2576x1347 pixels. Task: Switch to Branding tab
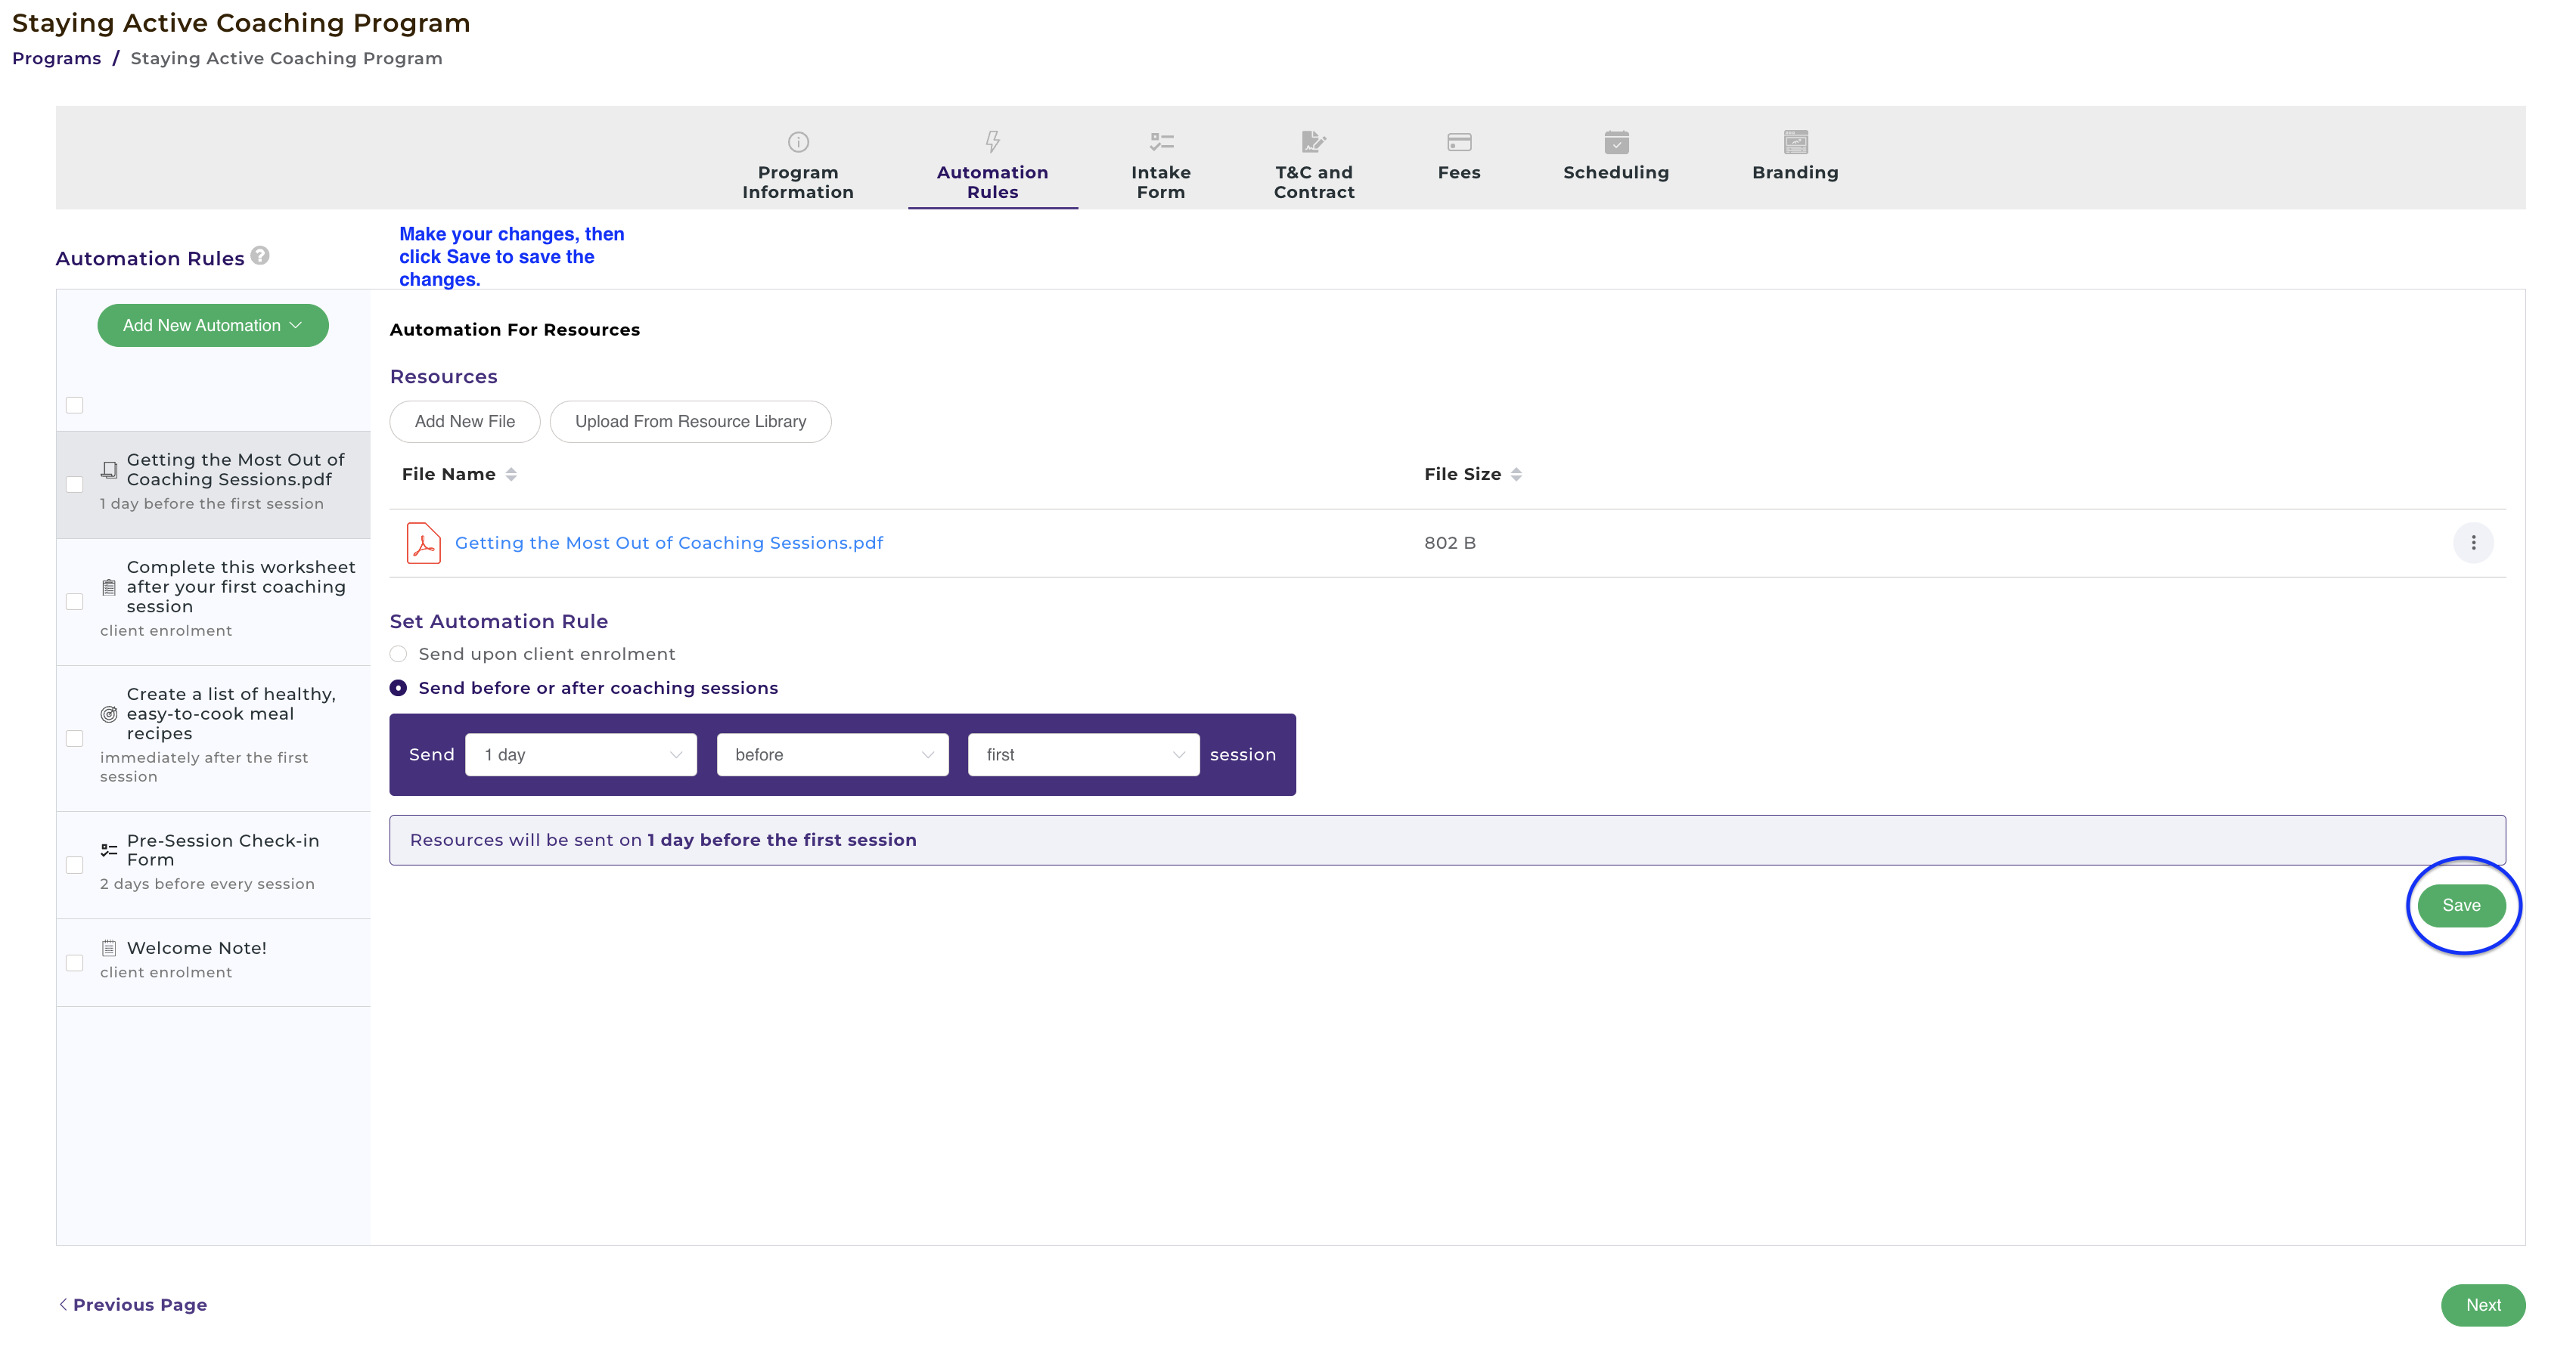(x=1795, y=156)
